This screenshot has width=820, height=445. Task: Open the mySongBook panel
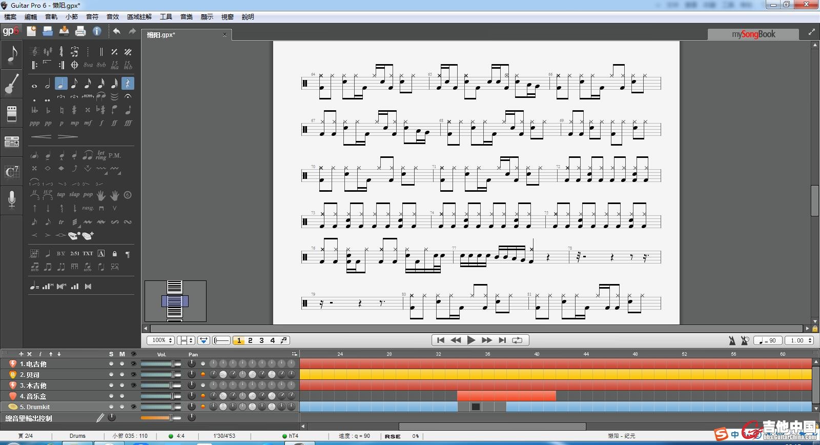pyautogui.click(x=753, y=34)
